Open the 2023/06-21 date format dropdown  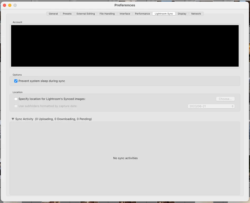211,106
